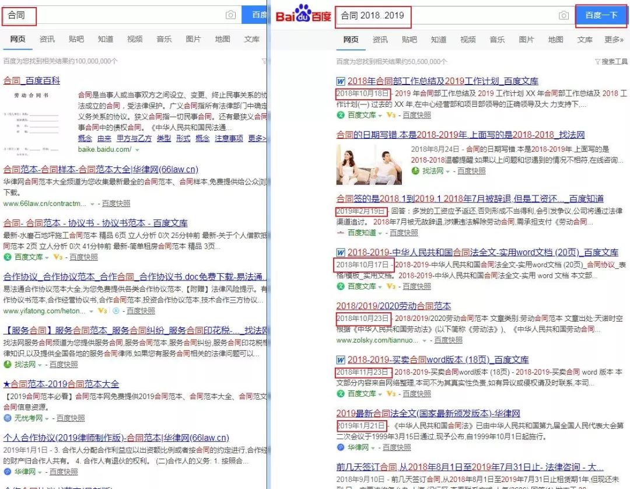This screenshot has width=630, height=489.
Task: Open the 甲方与乙方 sub-link under the Baike result
Action: (134, 139)
